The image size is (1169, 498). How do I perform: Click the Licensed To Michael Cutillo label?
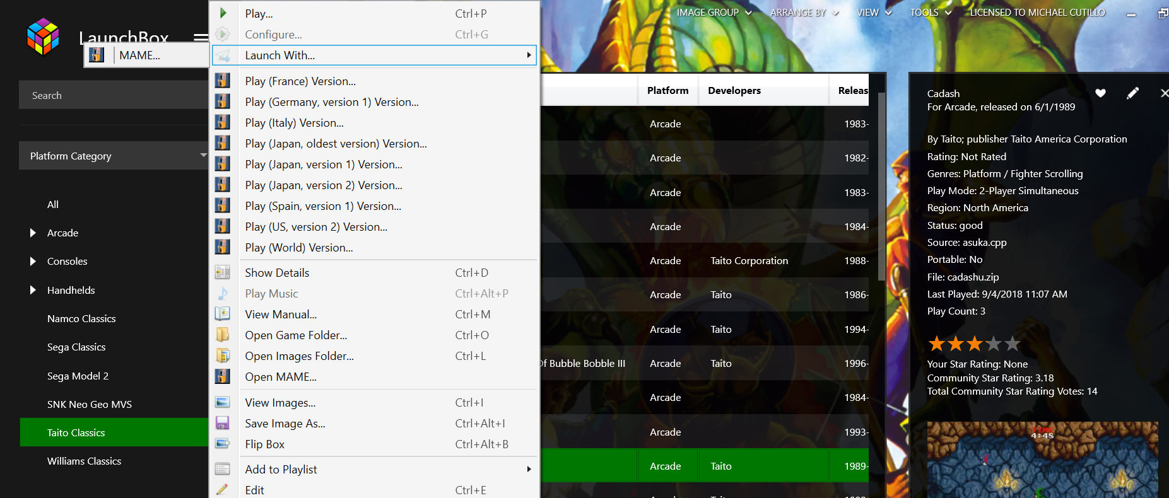(1038, 13)
